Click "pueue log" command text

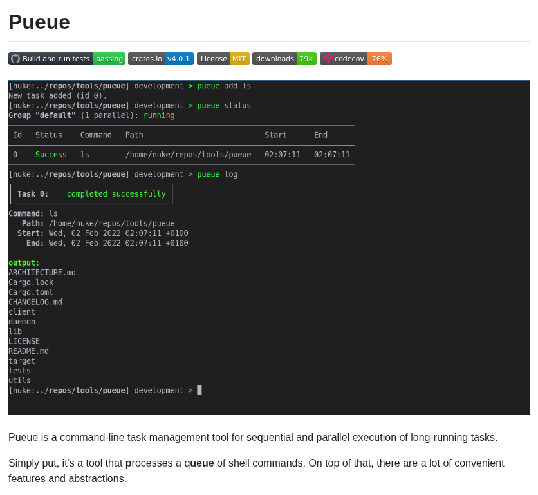(217, 174)
